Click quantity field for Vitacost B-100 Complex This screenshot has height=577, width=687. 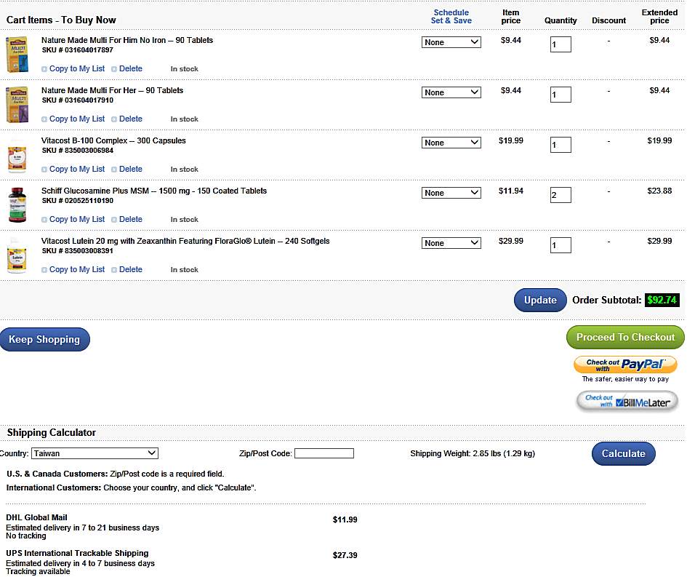coord(561,145)
